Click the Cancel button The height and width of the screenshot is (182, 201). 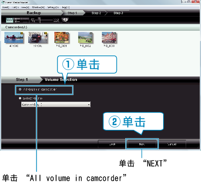(172, 144)
